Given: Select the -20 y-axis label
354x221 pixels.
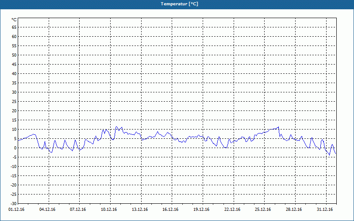Looking at the screenshot, I should coord(13,185).
